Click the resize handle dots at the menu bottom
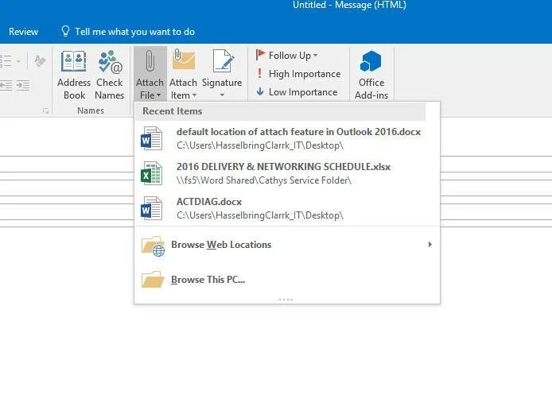Image resolution: width=552 pixels, height=395 pixels. pyautogui.click(x=286, y=300)
